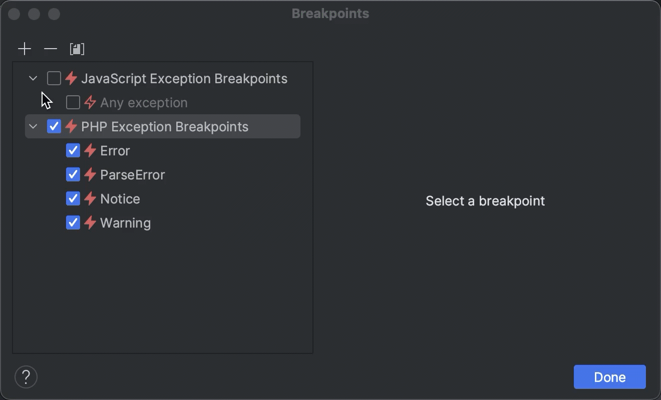The height and width of the screenshot is (400, 661).
Task: Collapse the PHP Exception Breakpoints group
Action: pyautogui.click(x=33, y=126)
